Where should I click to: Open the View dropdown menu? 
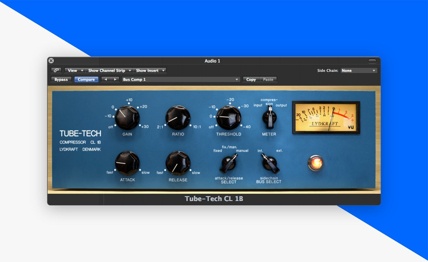[x=75, y=70]
